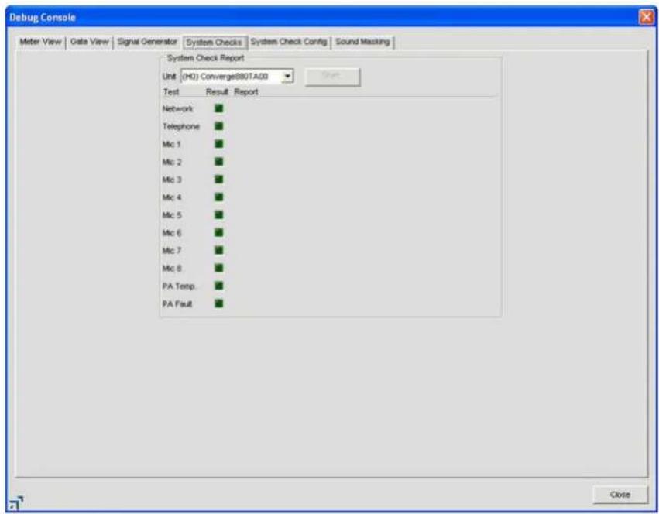Click the Mic 7 result indicator
This screenshot has width=659, height=514.
pyautogui.click(x=219, y=250)
